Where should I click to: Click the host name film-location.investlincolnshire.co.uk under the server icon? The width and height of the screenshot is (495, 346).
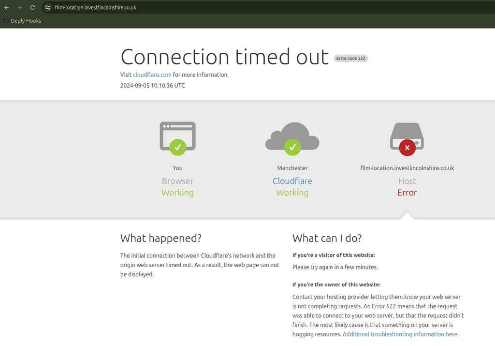coord(407,168)
